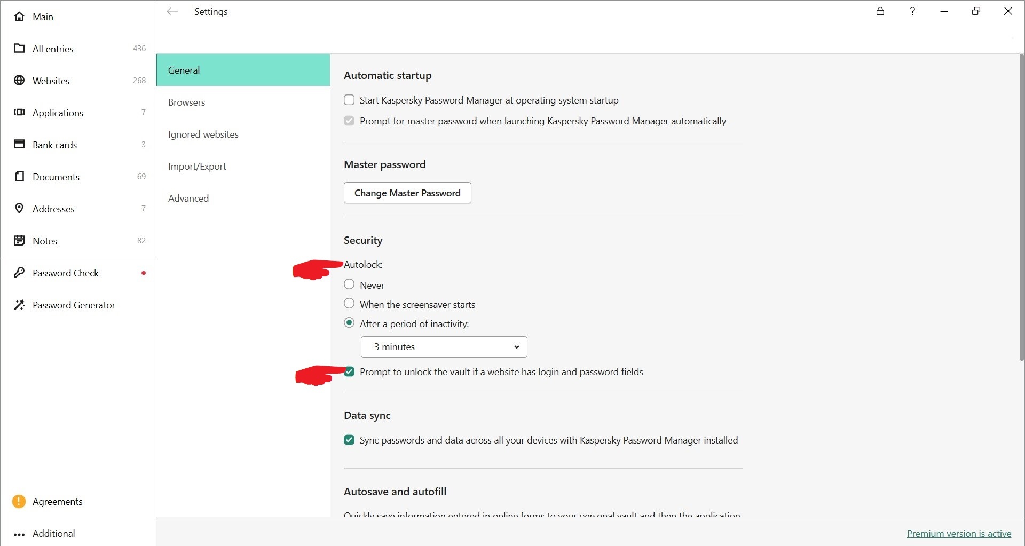
Task: Click the Additional three-dots icon
Action: 19,534
